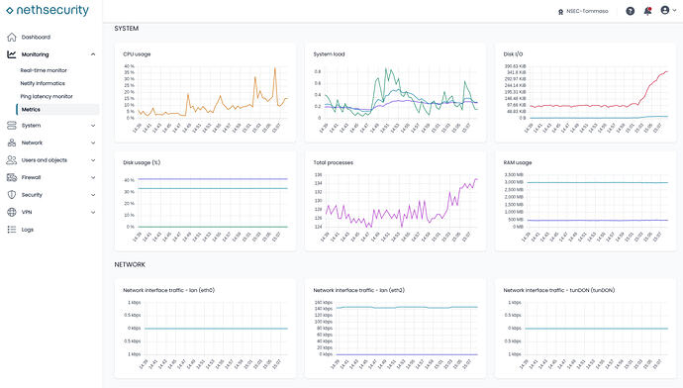Click the System load chart title
683x388 pixels.
pyautogui.click(x=329, y=54)
